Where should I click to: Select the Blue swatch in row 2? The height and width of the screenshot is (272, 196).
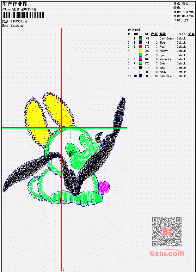[x=141, y=42]
